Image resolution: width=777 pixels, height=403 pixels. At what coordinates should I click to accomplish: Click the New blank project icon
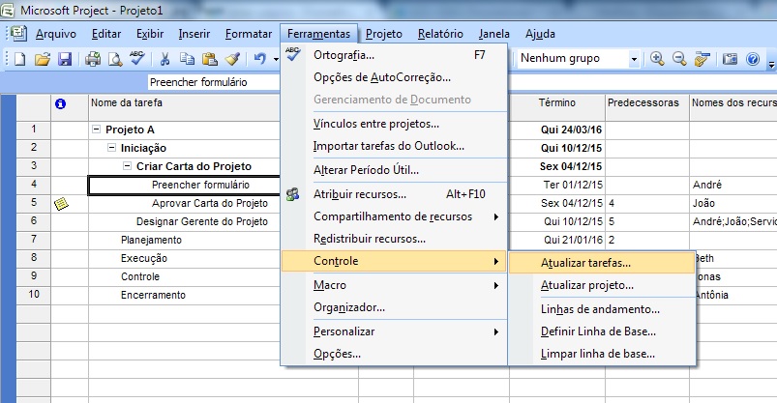tap(19, 59)
